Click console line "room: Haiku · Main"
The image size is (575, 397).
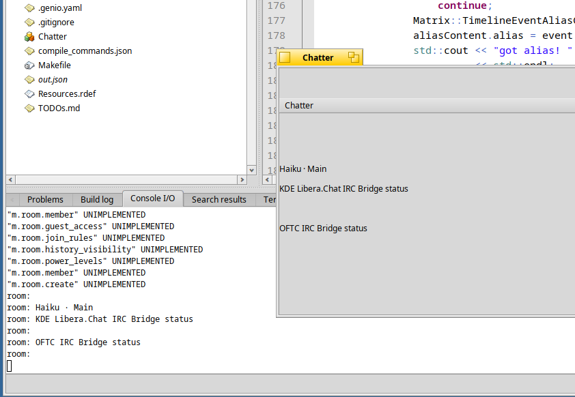(50, 307)
